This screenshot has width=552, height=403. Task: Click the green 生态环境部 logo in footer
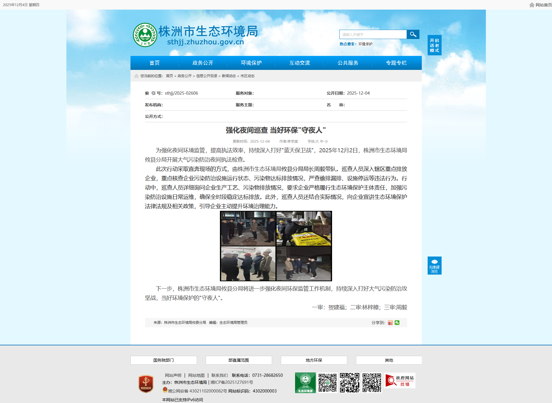click(x=305, y=383)
